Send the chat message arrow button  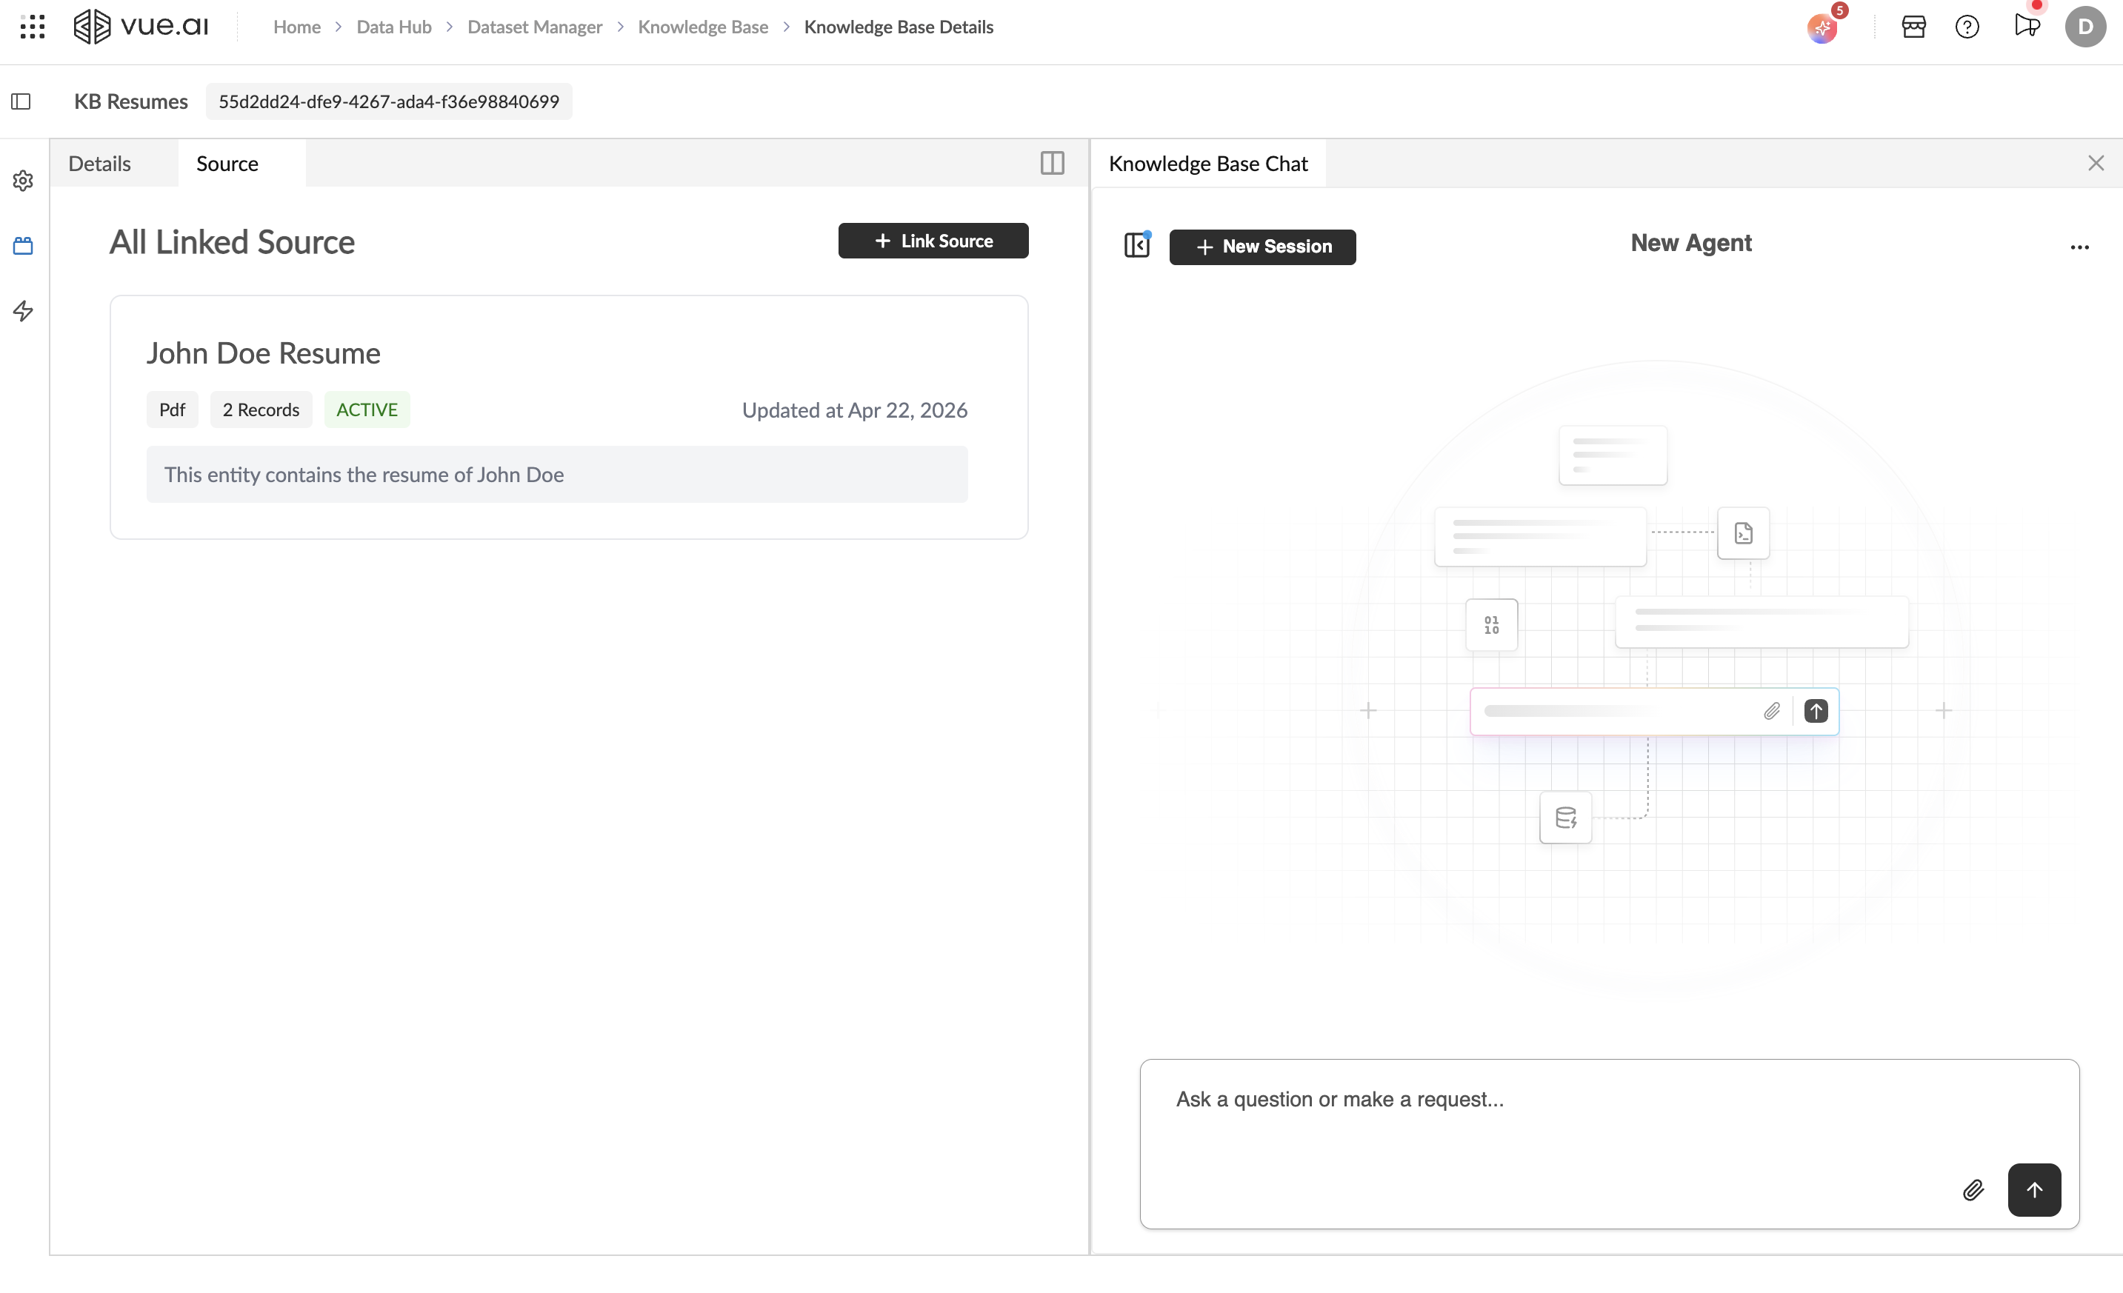2033,1189
